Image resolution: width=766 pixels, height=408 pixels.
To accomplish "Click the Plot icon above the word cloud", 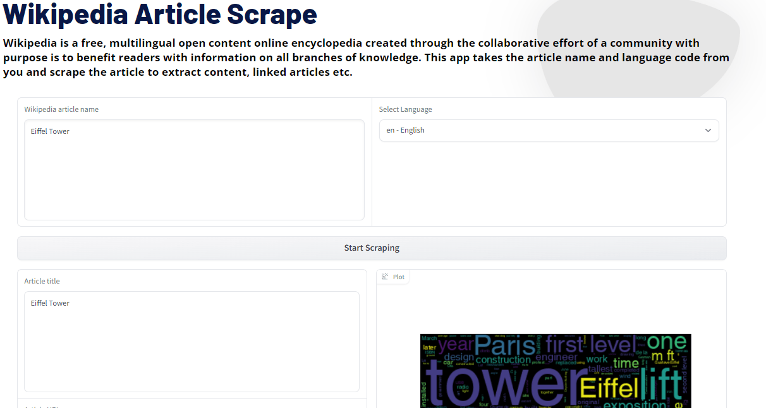I will [x=385, y=277].
